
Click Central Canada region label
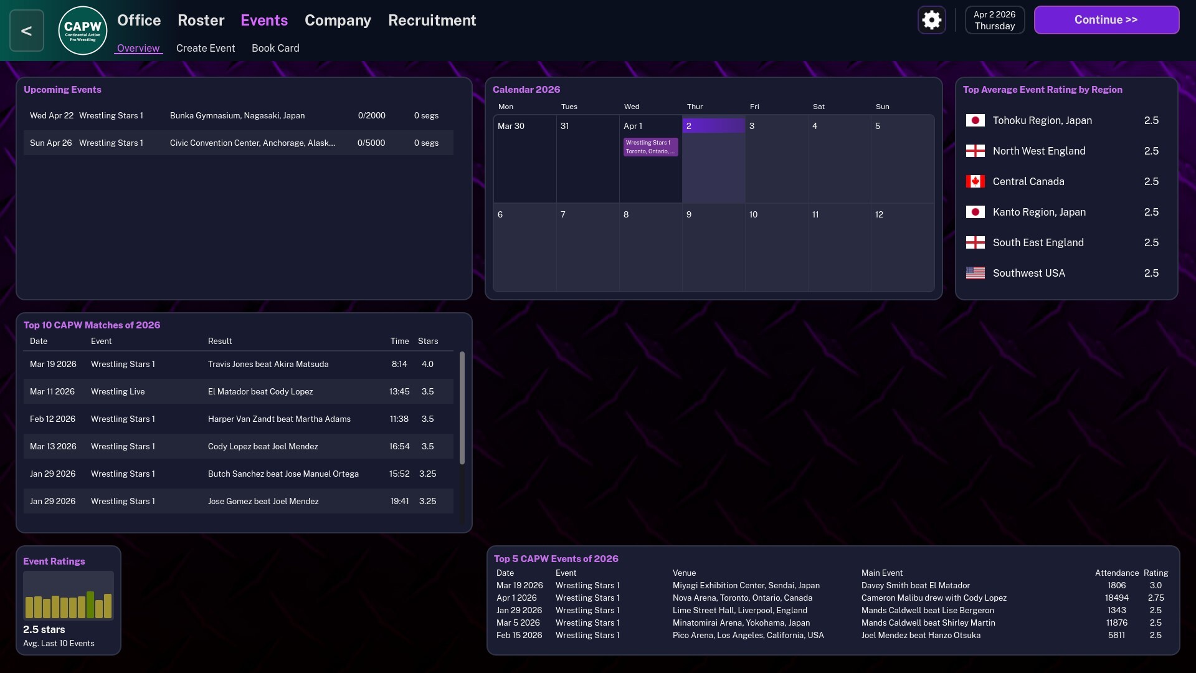coord(1028,181)
